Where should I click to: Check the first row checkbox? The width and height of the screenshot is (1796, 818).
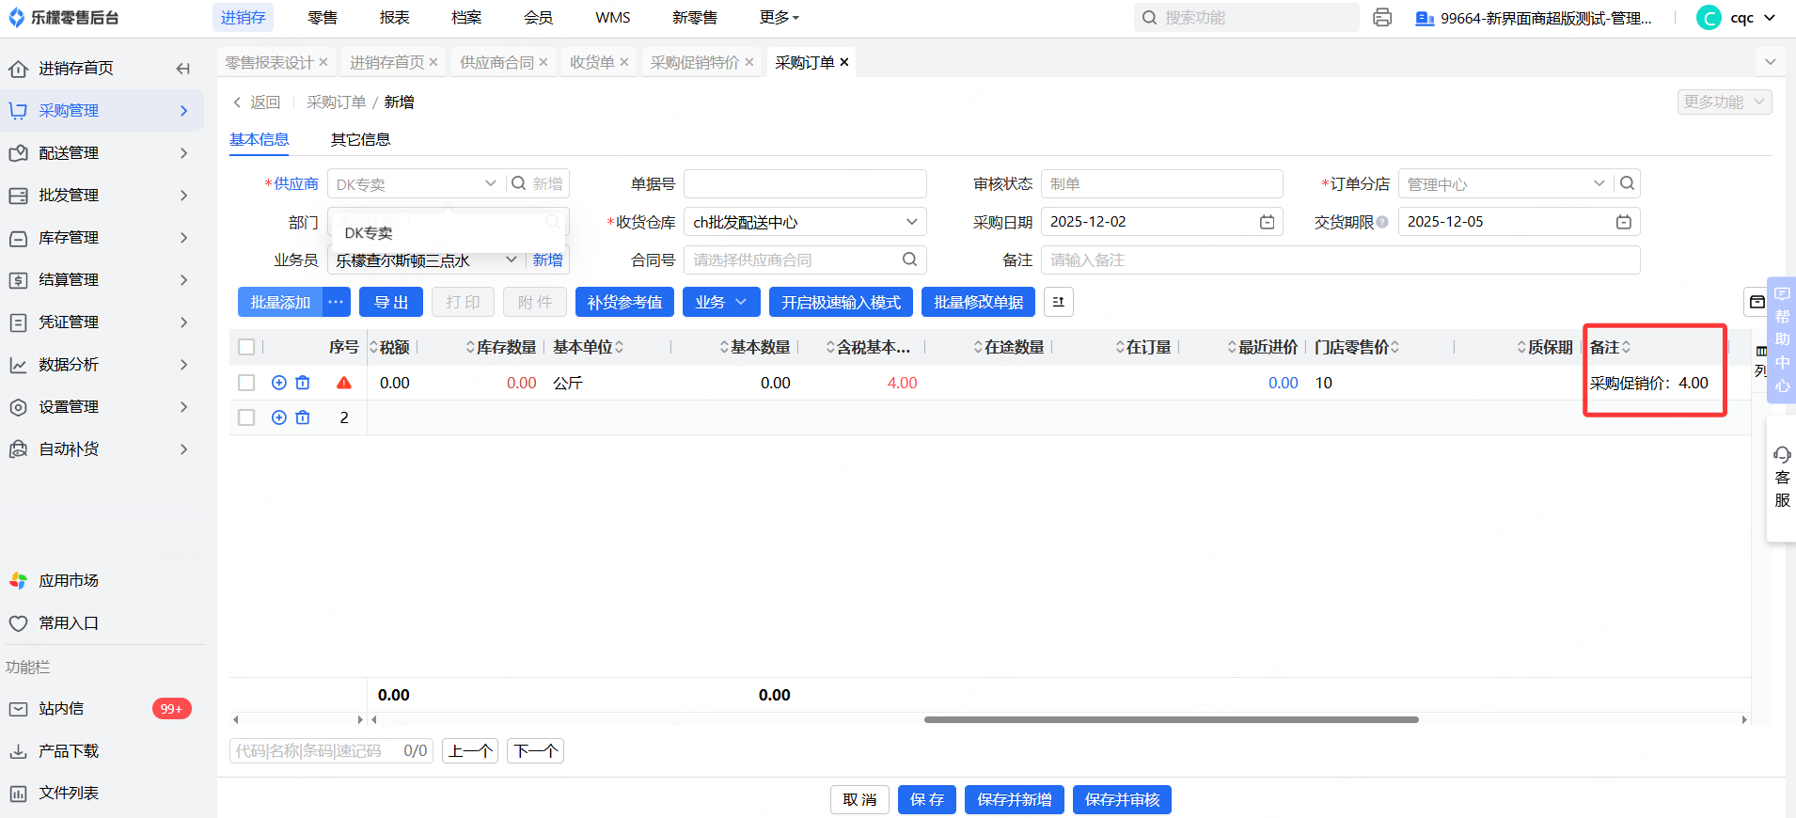[246, 383]
